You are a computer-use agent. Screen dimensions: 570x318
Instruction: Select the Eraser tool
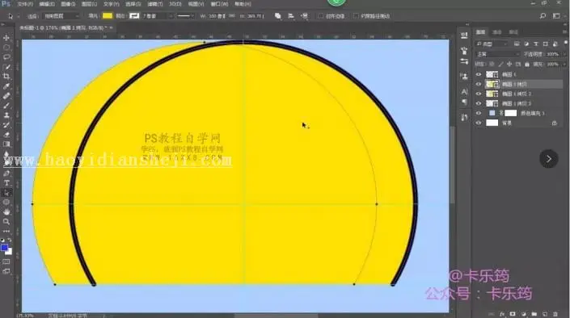click(x=6, y=135)
